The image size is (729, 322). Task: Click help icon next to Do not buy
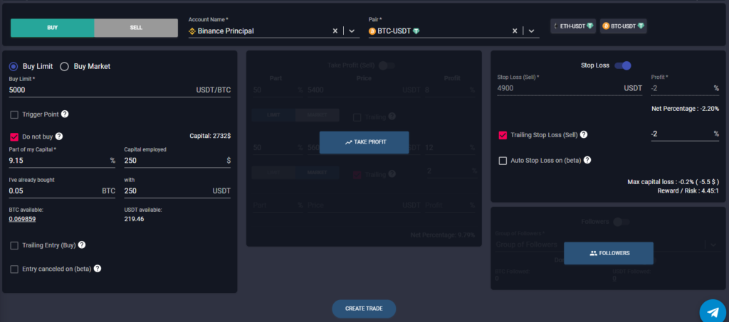(x=59, y=136)
